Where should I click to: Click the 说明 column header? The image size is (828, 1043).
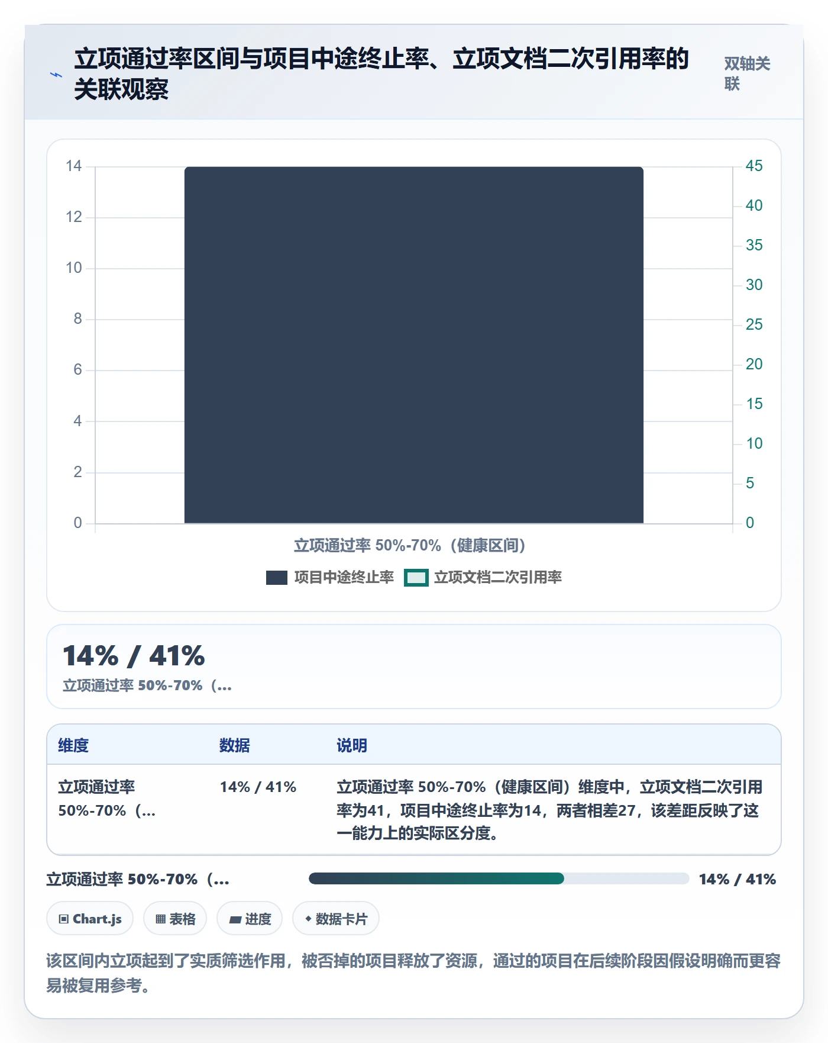(352, 745)
